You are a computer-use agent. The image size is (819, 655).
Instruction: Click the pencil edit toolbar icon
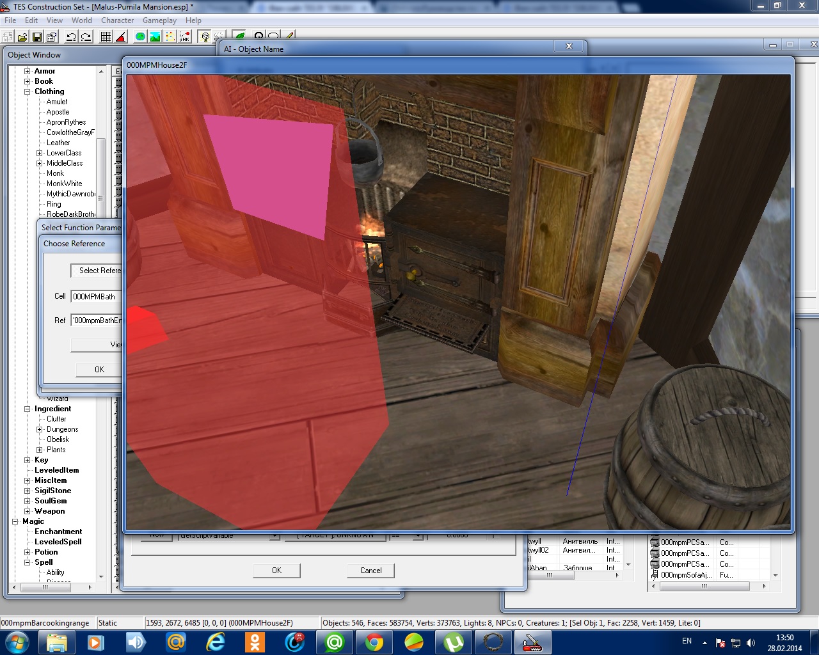point(289,36)
